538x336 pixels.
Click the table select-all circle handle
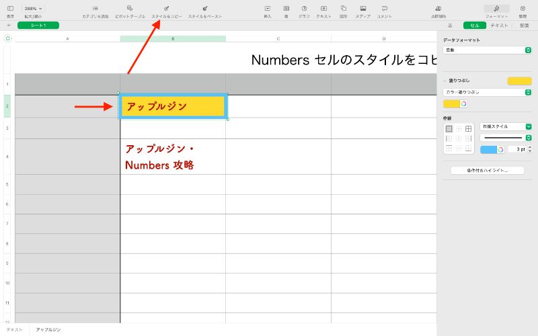pyautogui.click(x=8, y=39)
